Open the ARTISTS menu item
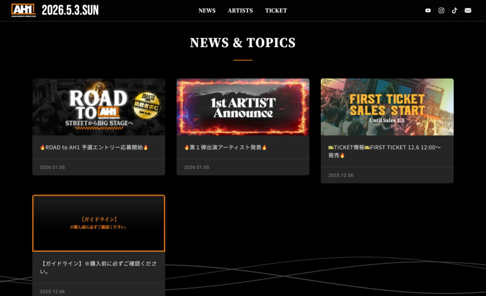 click(x=239, y=10)
